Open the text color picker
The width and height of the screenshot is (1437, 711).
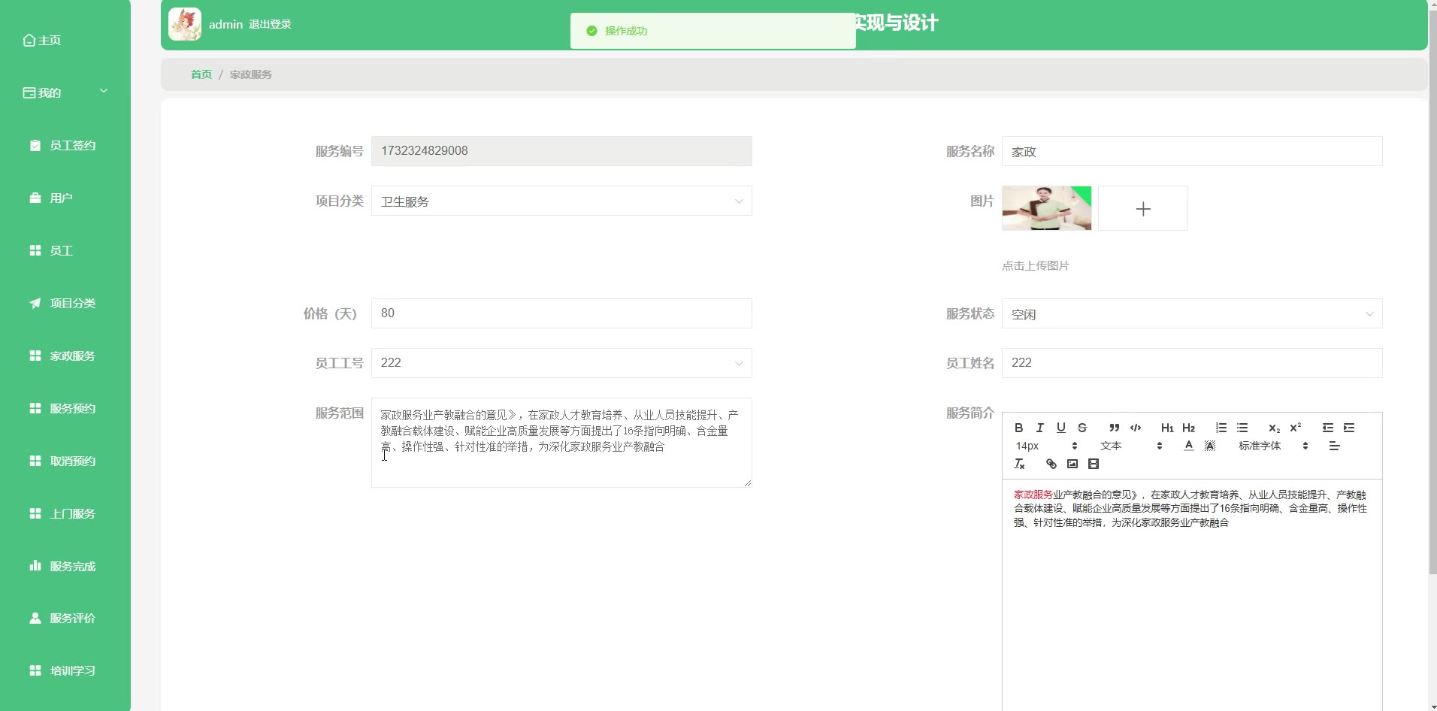click(x=1188, y=446)
